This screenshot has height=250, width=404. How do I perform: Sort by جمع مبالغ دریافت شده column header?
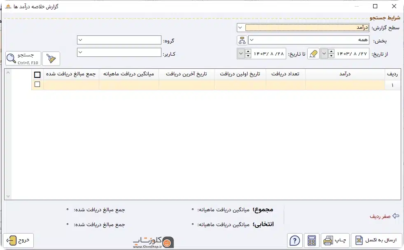point(71,74)
